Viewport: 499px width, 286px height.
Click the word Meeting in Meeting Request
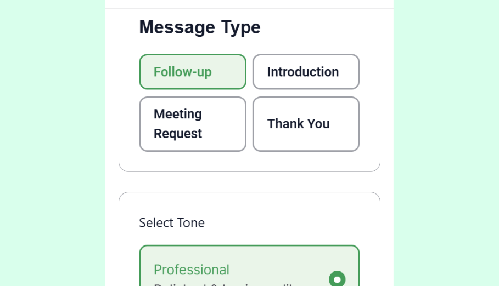(178, 114)
